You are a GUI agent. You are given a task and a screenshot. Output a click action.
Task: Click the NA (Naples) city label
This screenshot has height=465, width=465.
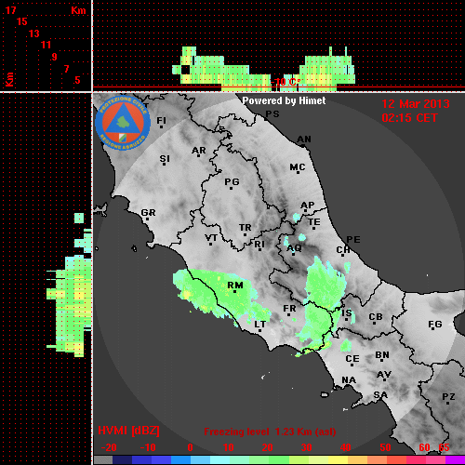(x=349, y=380)
